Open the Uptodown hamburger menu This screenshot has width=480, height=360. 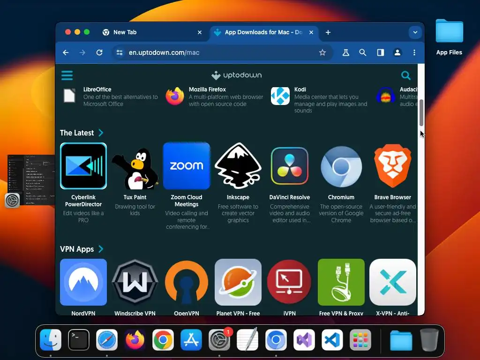point(67,75)
